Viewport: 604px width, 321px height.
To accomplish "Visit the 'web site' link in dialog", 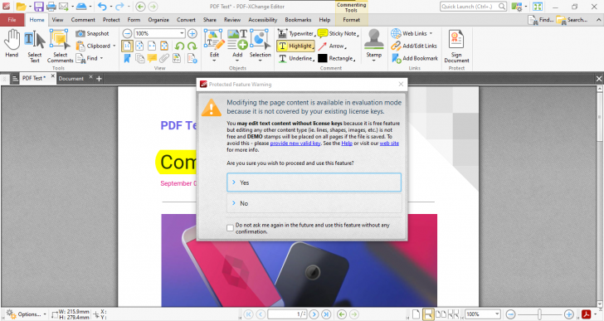I will click(389, 143).
